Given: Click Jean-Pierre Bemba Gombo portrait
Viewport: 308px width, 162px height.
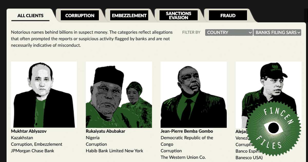Looking at the screenshot, I should pyautogui.click(x=194, y=95).
